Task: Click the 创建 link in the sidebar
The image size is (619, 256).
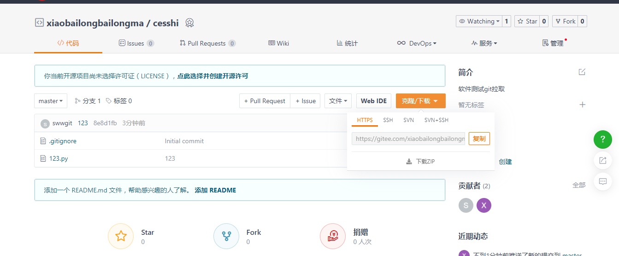Action: click(x=505, y=162)
